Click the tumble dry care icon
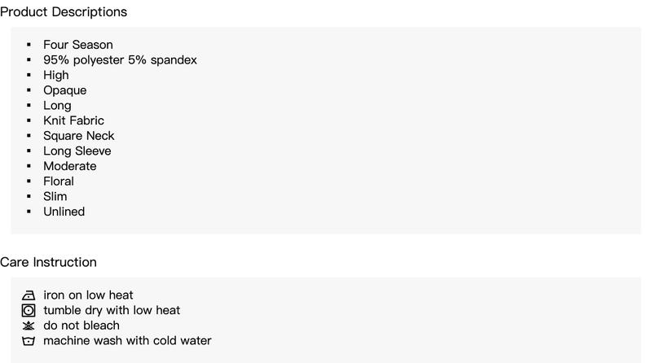Image resolution: width=652 pixels, height=363 pixels. (x=29, y=310)
